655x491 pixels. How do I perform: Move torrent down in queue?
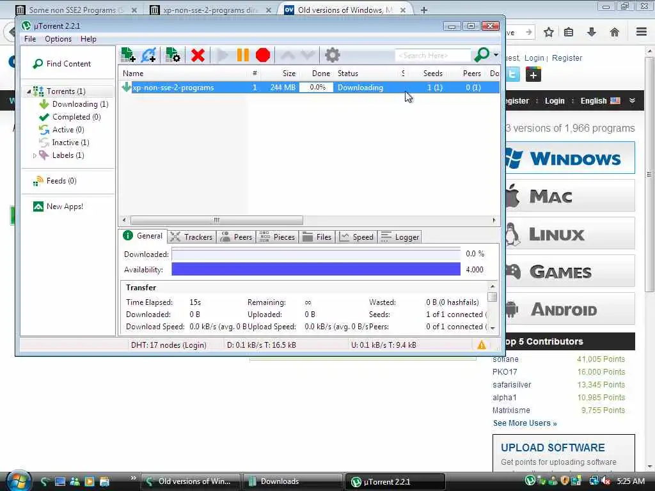coord(308,55)
